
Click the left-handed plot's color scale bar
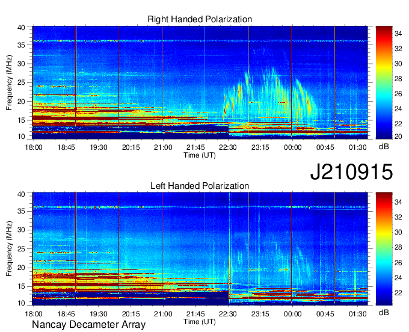click(x=384, y=248)
